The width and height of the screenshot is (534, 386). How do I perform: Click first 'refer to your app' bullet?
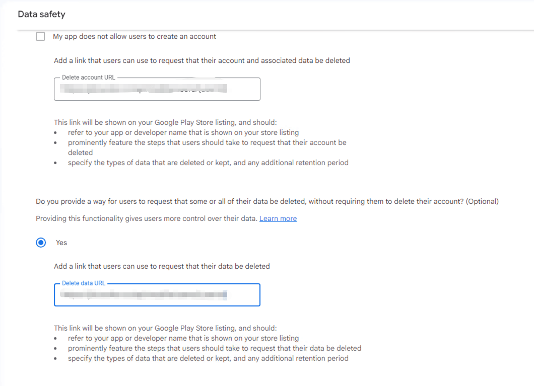coord(183,132)
